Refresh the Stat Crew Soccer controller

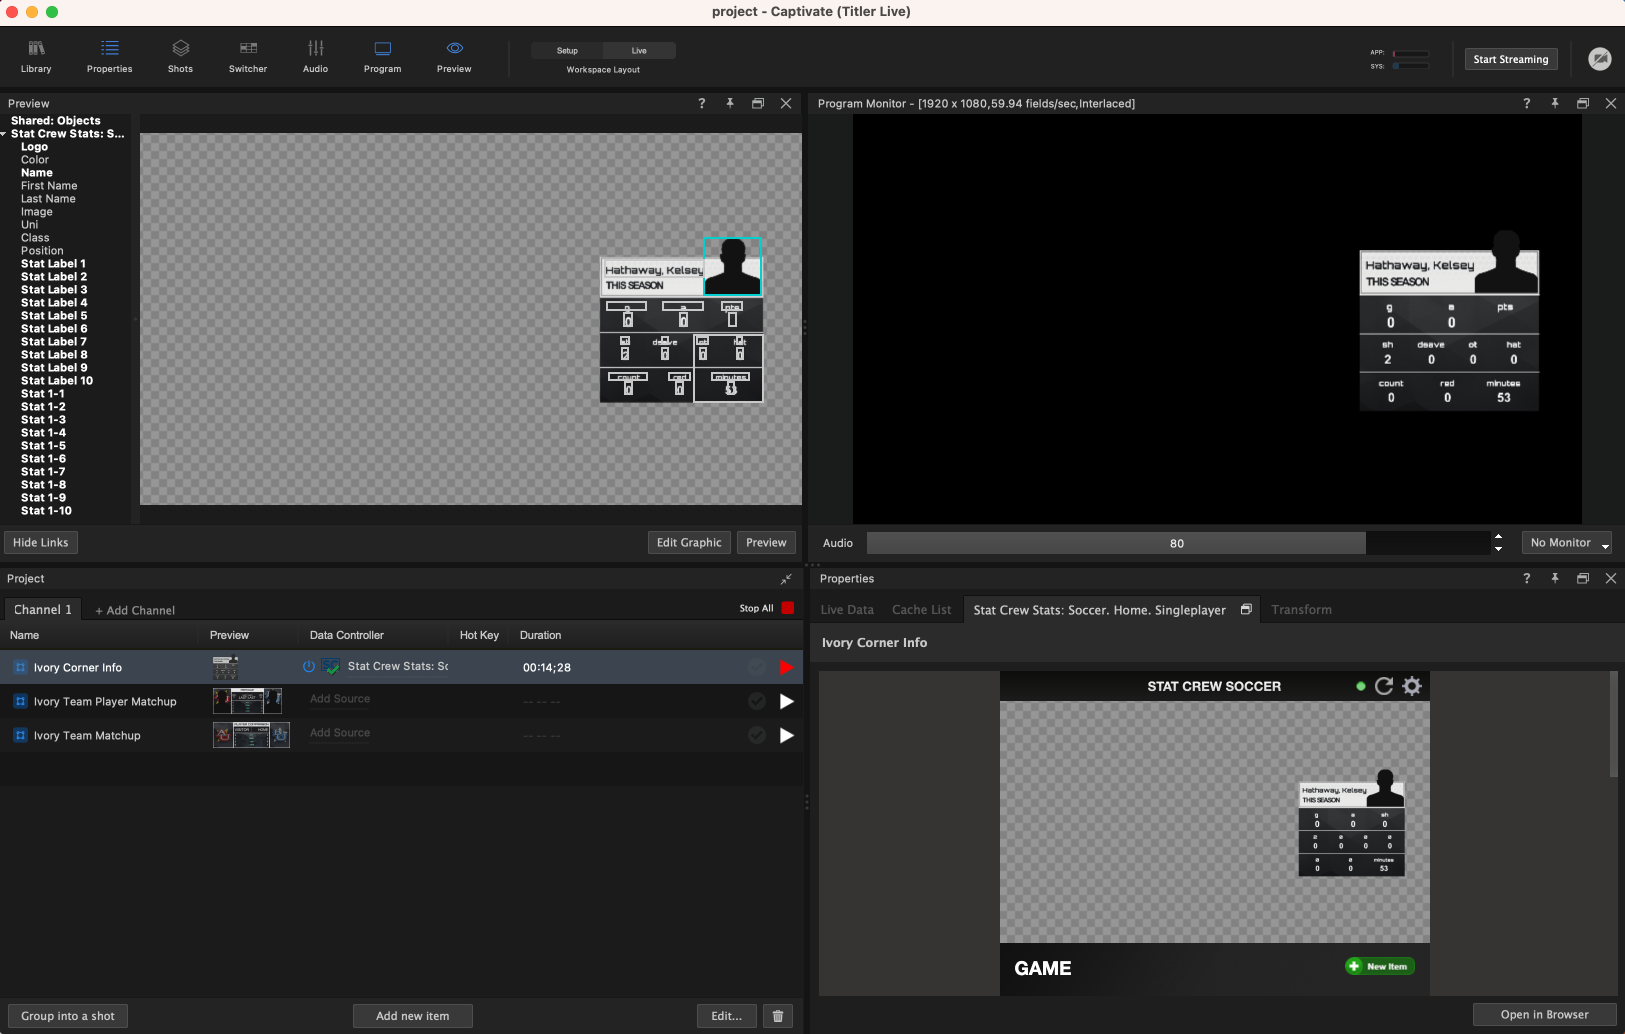1383,686
